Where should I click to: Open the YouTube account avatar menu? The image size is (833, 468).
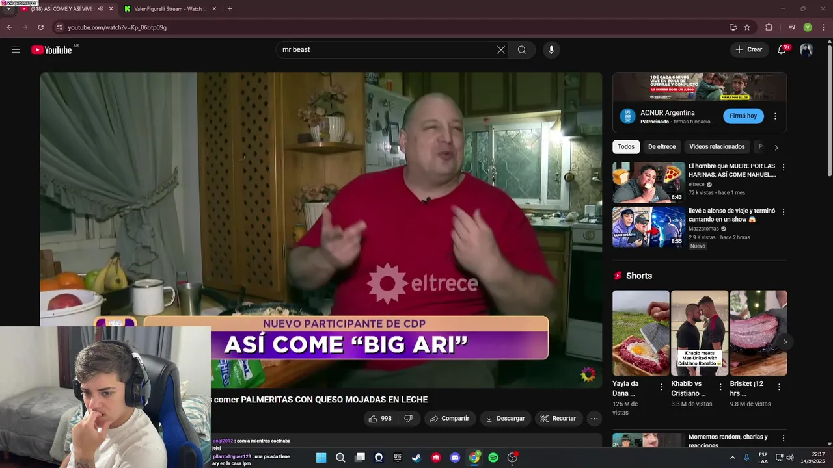click(x=806, y=50)
